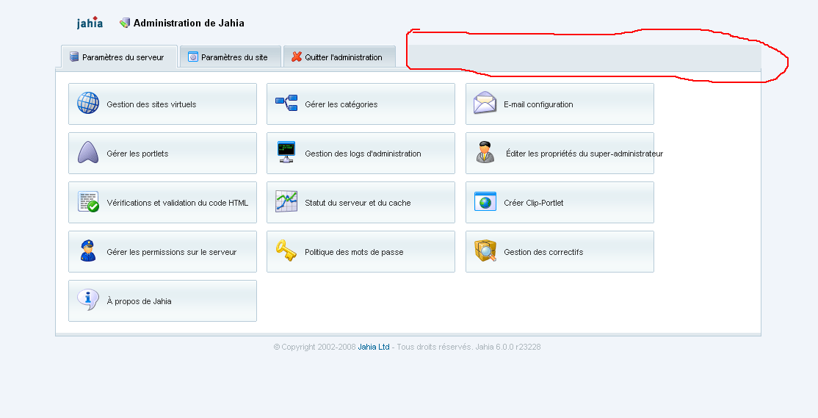Viewport: 818px width, 418px height.
Task: Click the portlets cone icon
Action: tap(88, 152)
